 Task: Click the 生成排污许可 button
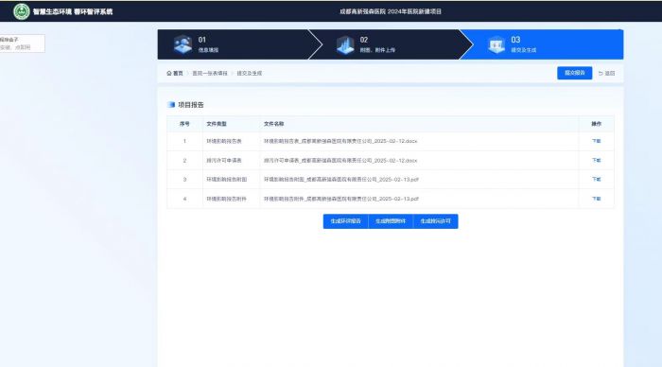coord(436,221)
